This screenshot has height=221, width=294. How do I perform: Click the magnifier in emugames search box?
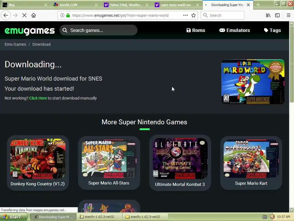click(x=65, y=30)
